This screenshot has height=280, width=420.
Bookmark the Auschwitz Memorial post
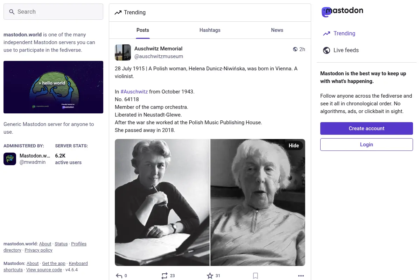point(255,276)
